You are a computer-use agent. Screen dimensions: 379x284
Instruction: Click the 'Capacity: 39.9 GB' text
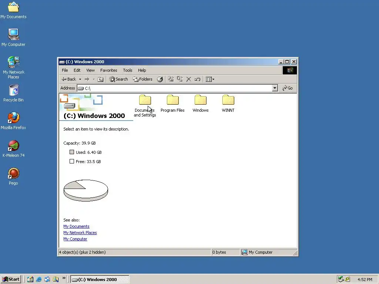pos(80,143)
